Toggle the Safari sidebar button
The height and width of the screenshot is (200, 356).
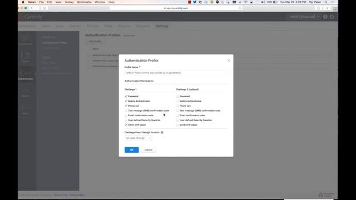[44, 8]
